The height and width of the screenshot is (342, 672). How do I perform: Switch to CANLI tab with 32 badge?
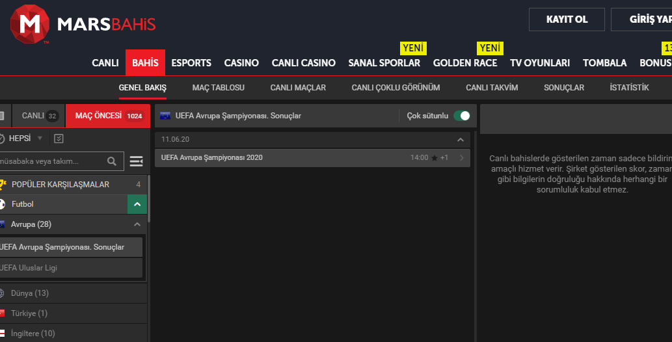pyautogui.click(x=39, y=116)
